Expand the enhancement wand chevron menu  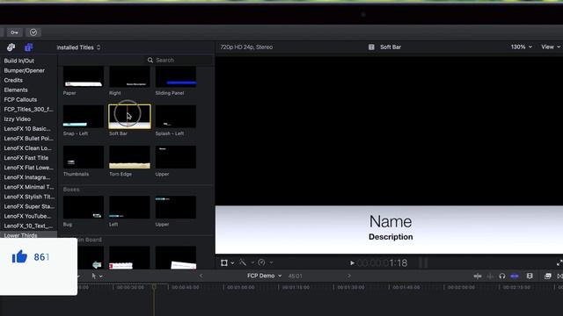coord(252,262)
